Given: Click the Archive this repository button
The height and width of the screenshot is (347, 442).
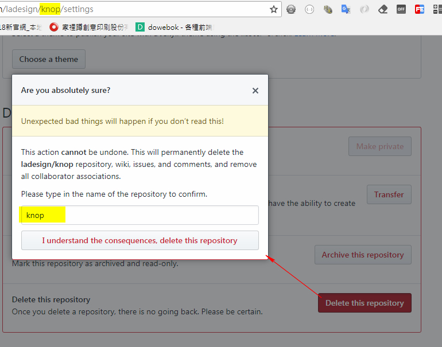Looking at the screenshot, I should 363,255.
